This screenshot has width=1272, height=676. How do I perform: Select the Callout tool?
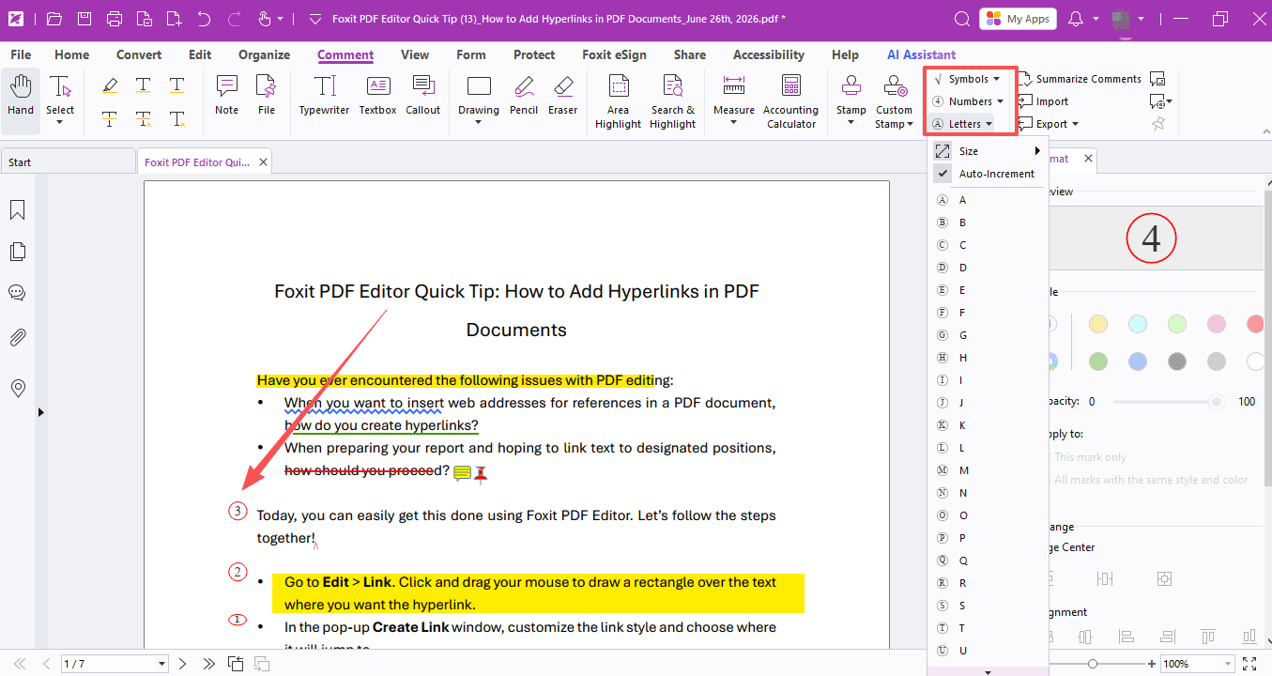(x=422, y=95)
